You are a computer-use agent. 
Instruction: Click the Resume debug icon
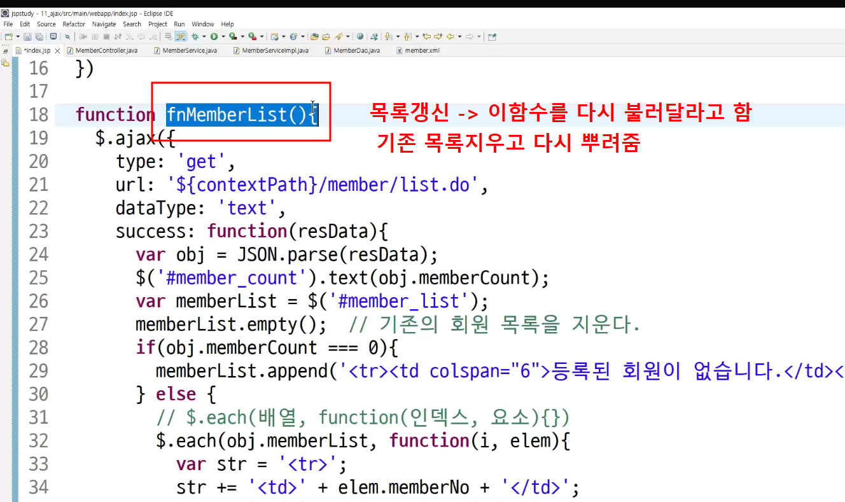tap(83, 37)
